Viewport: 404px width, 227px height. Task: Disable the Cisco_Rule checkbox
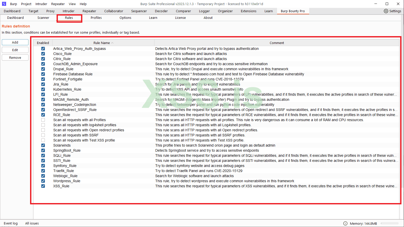coord(43,54)
